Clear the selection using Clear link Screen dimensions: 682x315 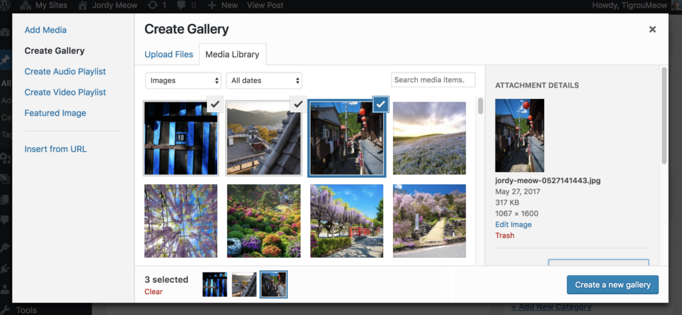153,292
